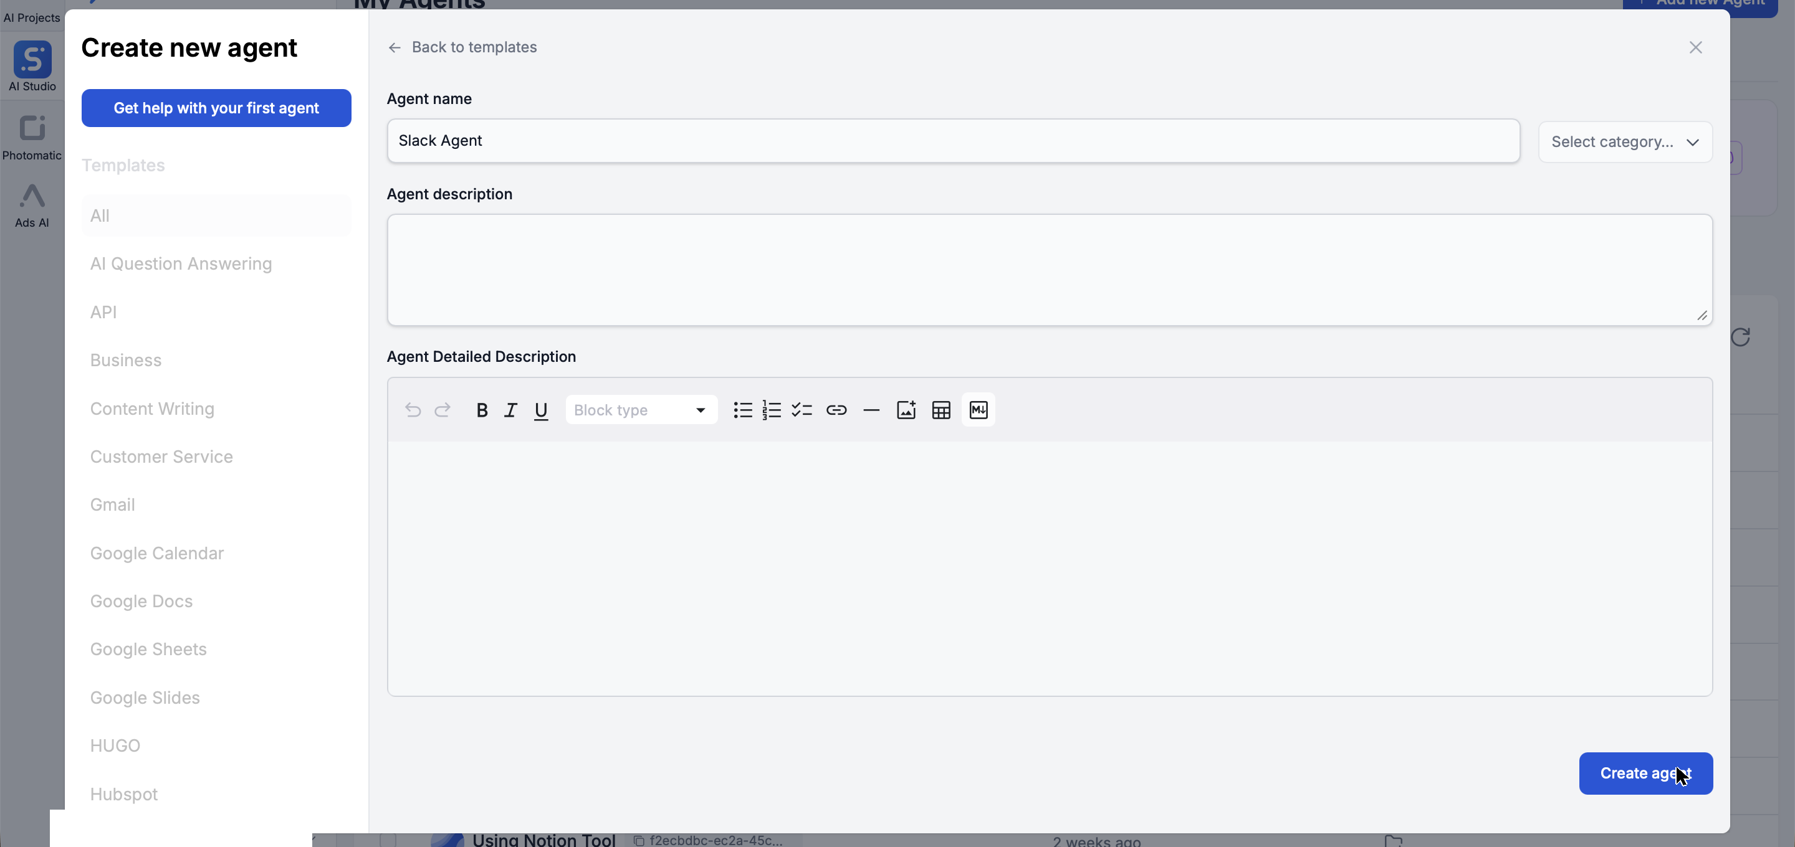Click the Undo icon in editor toolbar
Screen dimensions: 1795x847
413,410
